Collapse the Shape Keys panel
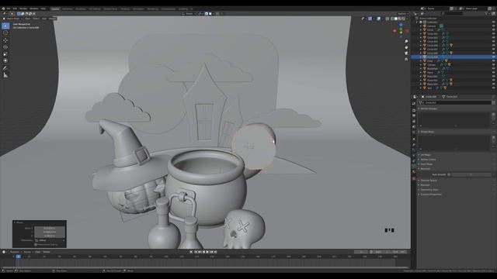The height and width of the screenshot is (279, 497). pyautogui.click(x=427, y=132)
